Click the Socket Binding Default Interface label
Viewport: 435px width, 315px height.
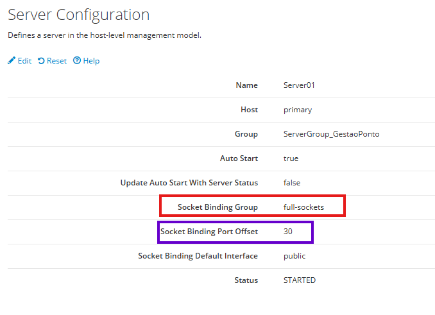point(198,256)
